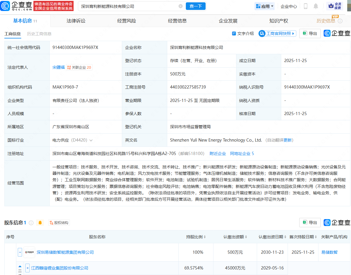Expand the 电力供应 industry dropdown arrow
Image resolution: width=351 pixels, height=275 pixels.
91,140
